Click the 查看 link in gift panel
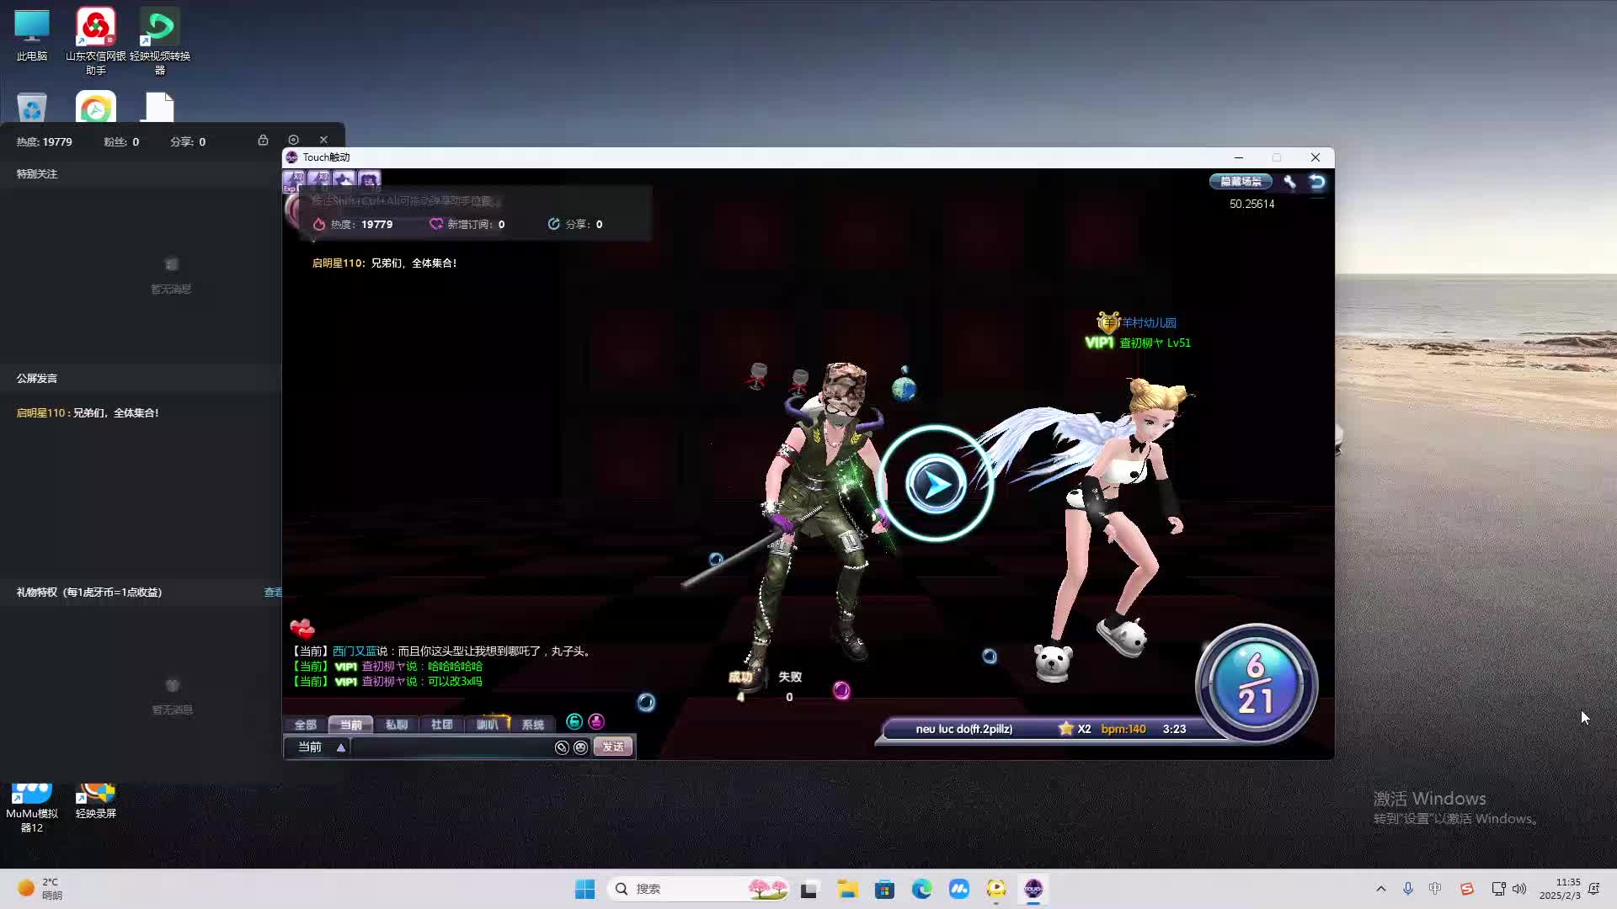The width and height of the screenshot is (1617, 909). coord(273,593)
